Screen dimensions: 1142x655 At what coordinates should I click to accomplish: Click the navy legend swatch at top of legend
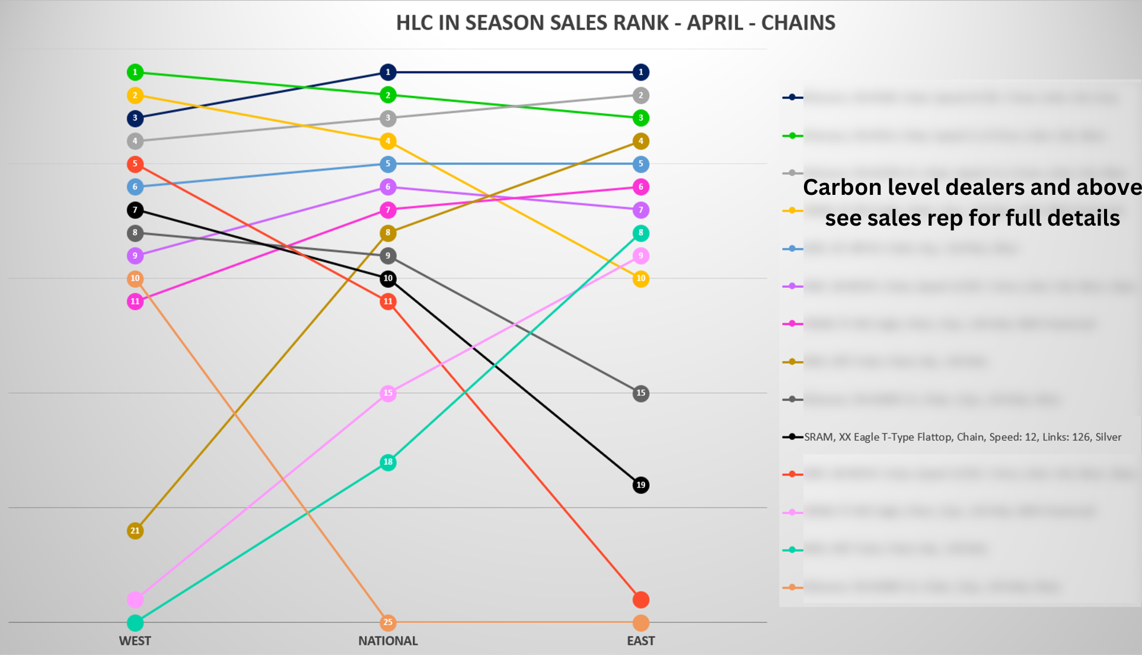(792, 97)
